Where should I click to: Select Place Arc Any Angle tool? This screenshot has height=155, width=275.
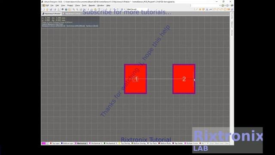coord(222,9)
